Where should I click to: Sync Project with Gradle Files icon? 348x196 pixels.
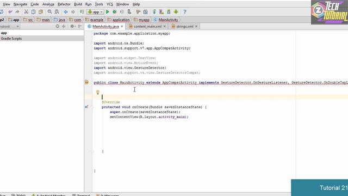[x=154, y=12]
